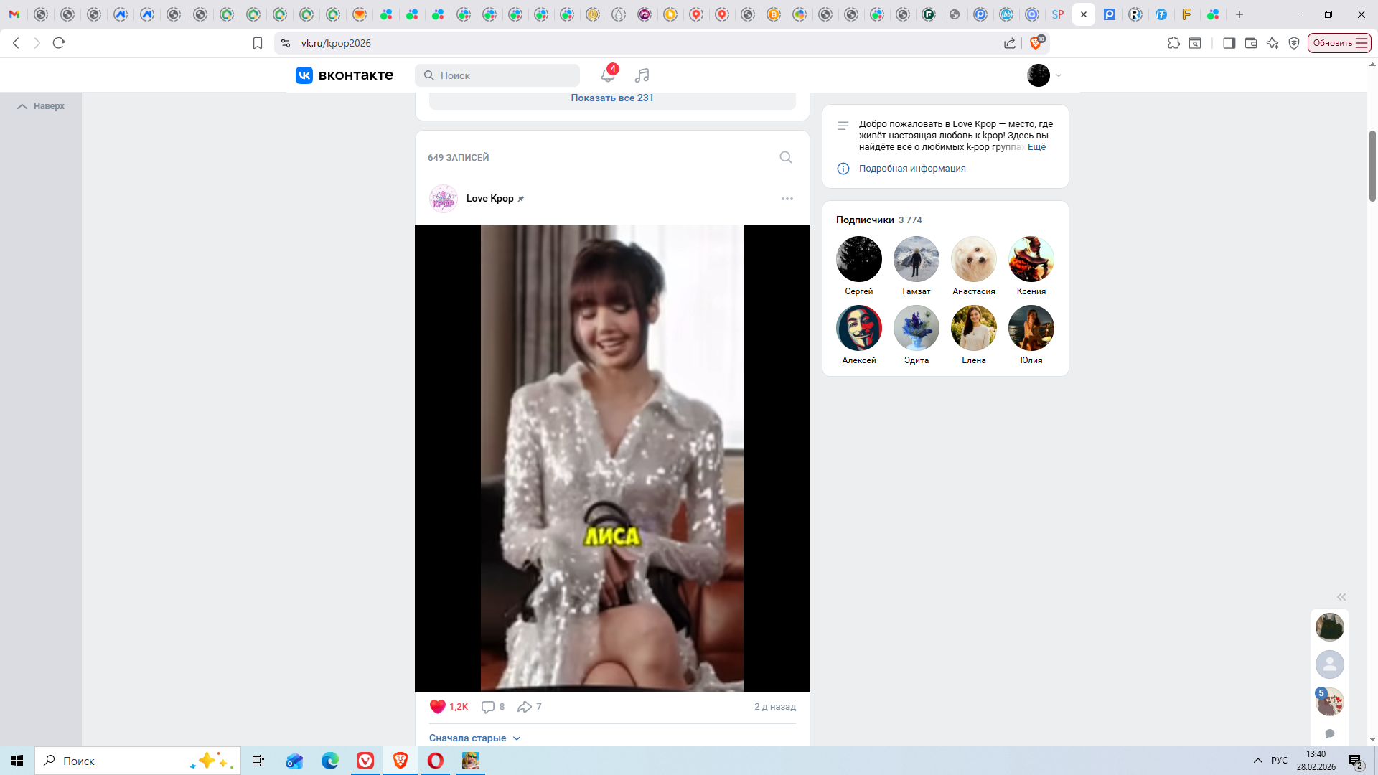Click the page's vertical scrollbar thumb
This screenshot has height=775, width=1378.
tap(1372, 165)
